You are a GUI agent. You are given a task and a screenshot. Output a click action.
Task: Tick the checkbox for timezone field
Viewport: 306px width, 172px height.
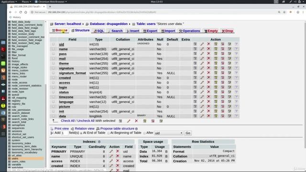pos(53,97)
